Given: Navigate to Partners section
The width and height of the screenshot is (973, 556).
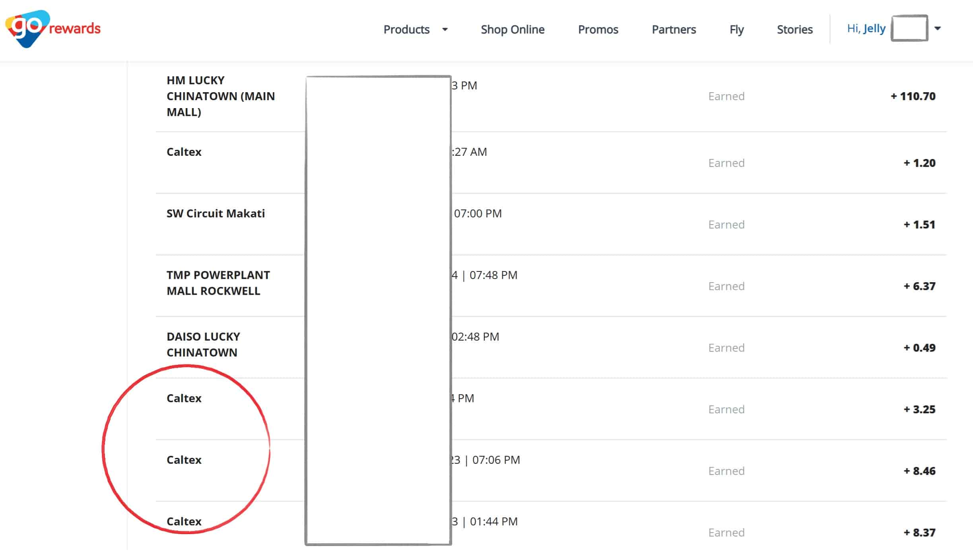Looking at the screenshot, I should [x=674, y=29].
